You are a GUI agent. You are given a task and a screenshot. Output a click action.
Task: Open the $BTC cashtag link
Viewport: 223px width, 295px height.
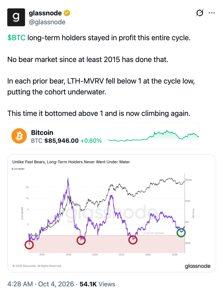point(16,38)
